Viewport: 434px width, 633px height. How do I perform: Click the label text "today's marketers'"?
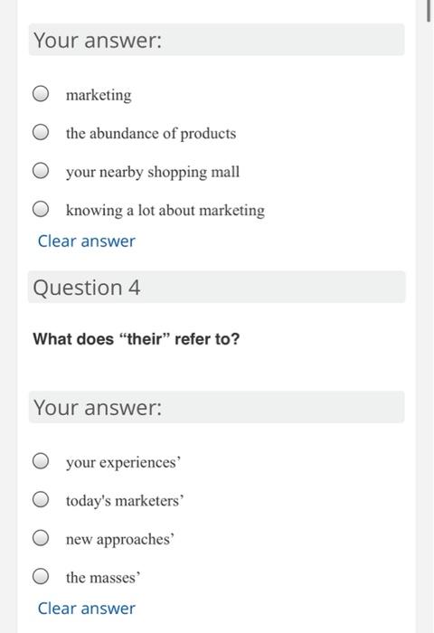(125, 501)
